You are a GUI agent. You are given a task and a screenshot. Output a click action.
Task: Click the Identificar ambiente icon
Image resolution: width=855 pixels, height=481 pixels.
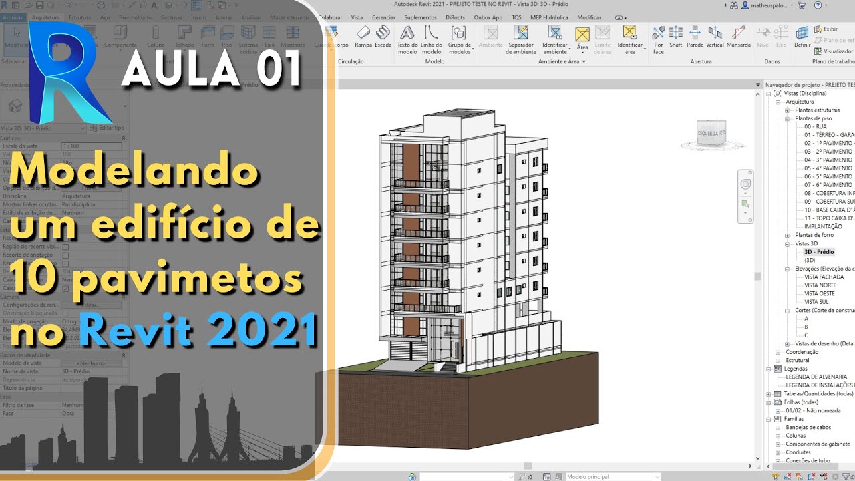point(554,32)
